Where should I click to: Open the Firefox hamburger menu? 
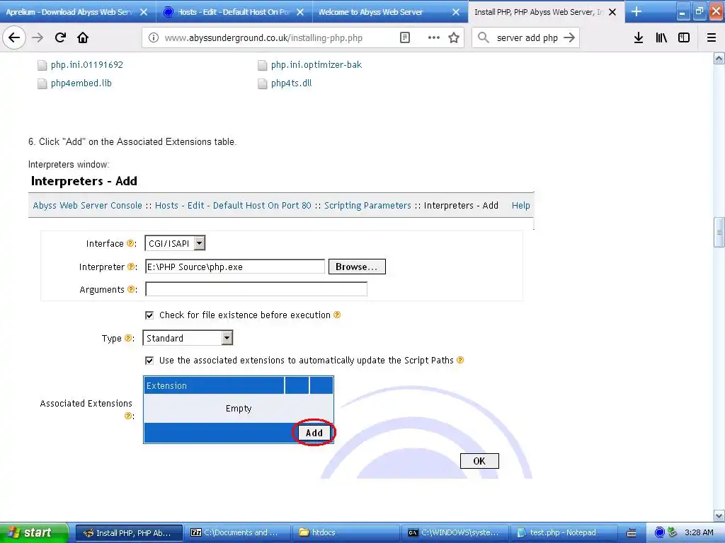pyautogui.click(x=712, y=38)
